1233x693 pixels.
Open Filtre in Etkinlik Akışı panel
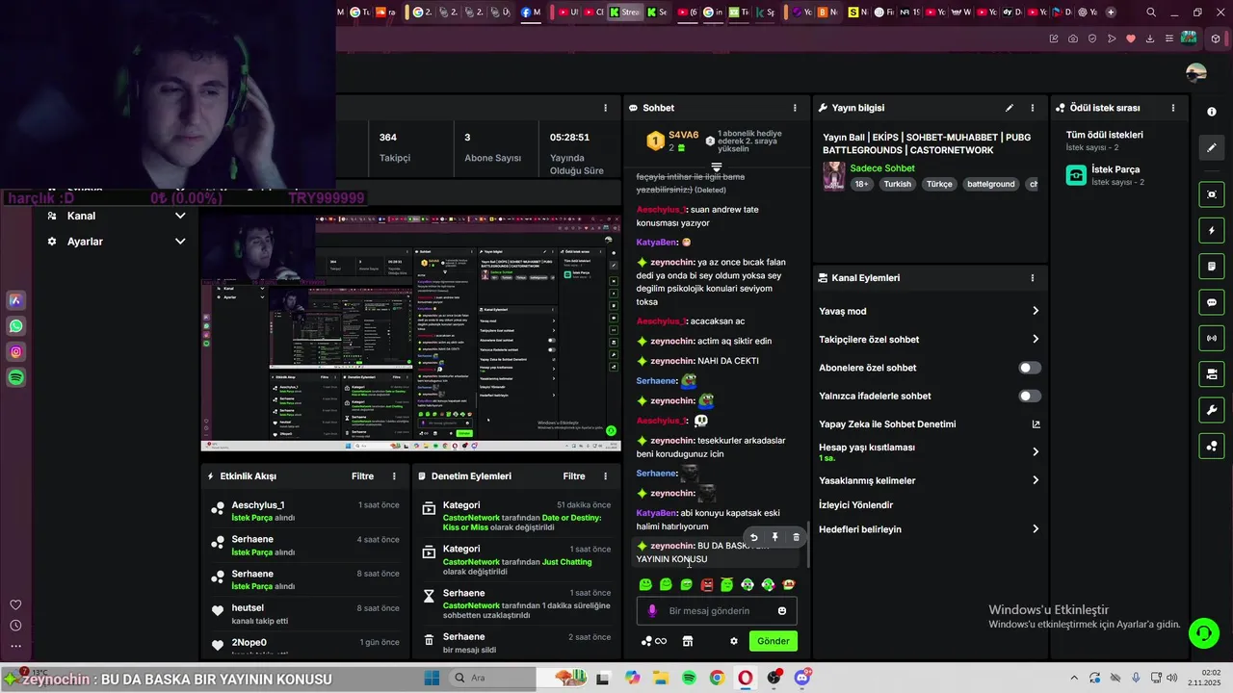coord(362,476)
